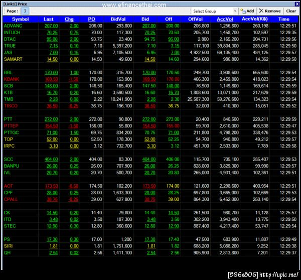This screenshot has height=280, width=301.
Task: Select the CK symbol
Action: (x=7, y=213)
